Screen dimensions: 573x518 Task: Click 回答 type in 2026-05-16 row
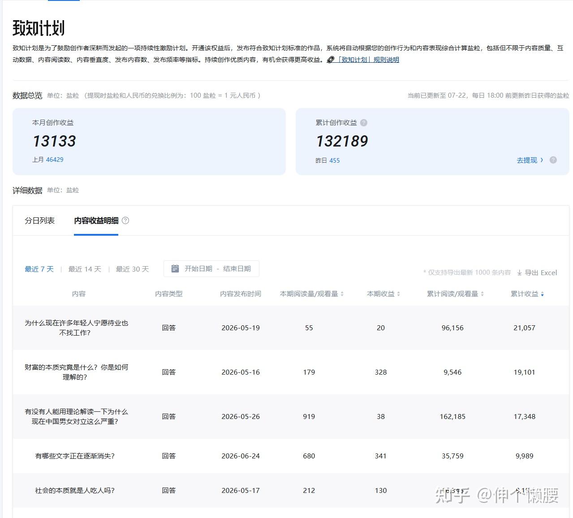pos(169,372)
